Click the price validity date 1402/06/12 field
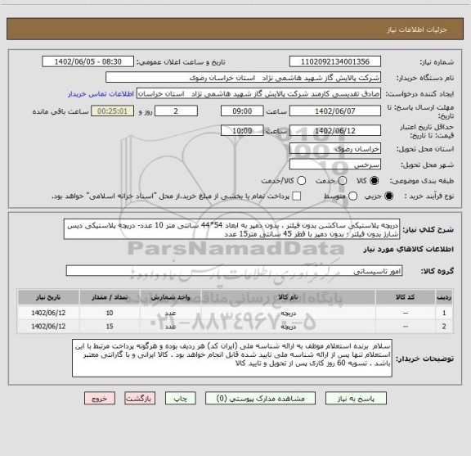Viewport: 471px width, 456px height. pos(335,130)
